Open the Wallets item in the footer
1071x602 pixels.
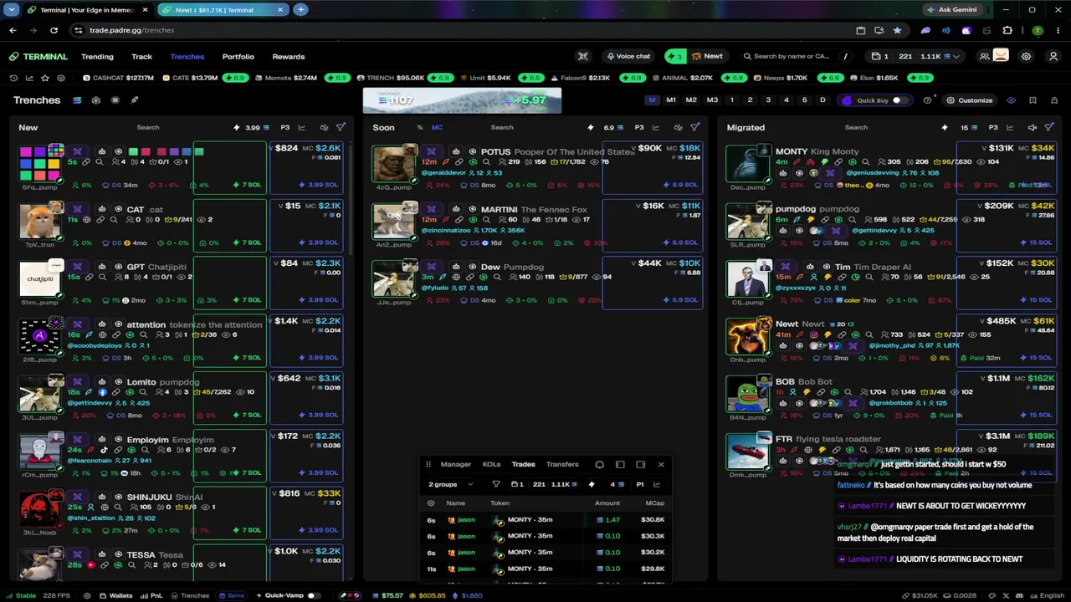point(115,595)
